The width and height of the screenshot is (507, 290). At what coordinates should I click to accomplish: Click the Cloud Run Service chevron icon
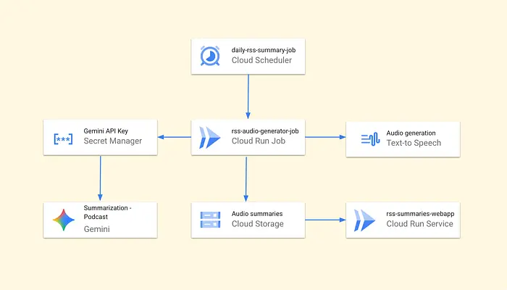(x=365, y=220)
